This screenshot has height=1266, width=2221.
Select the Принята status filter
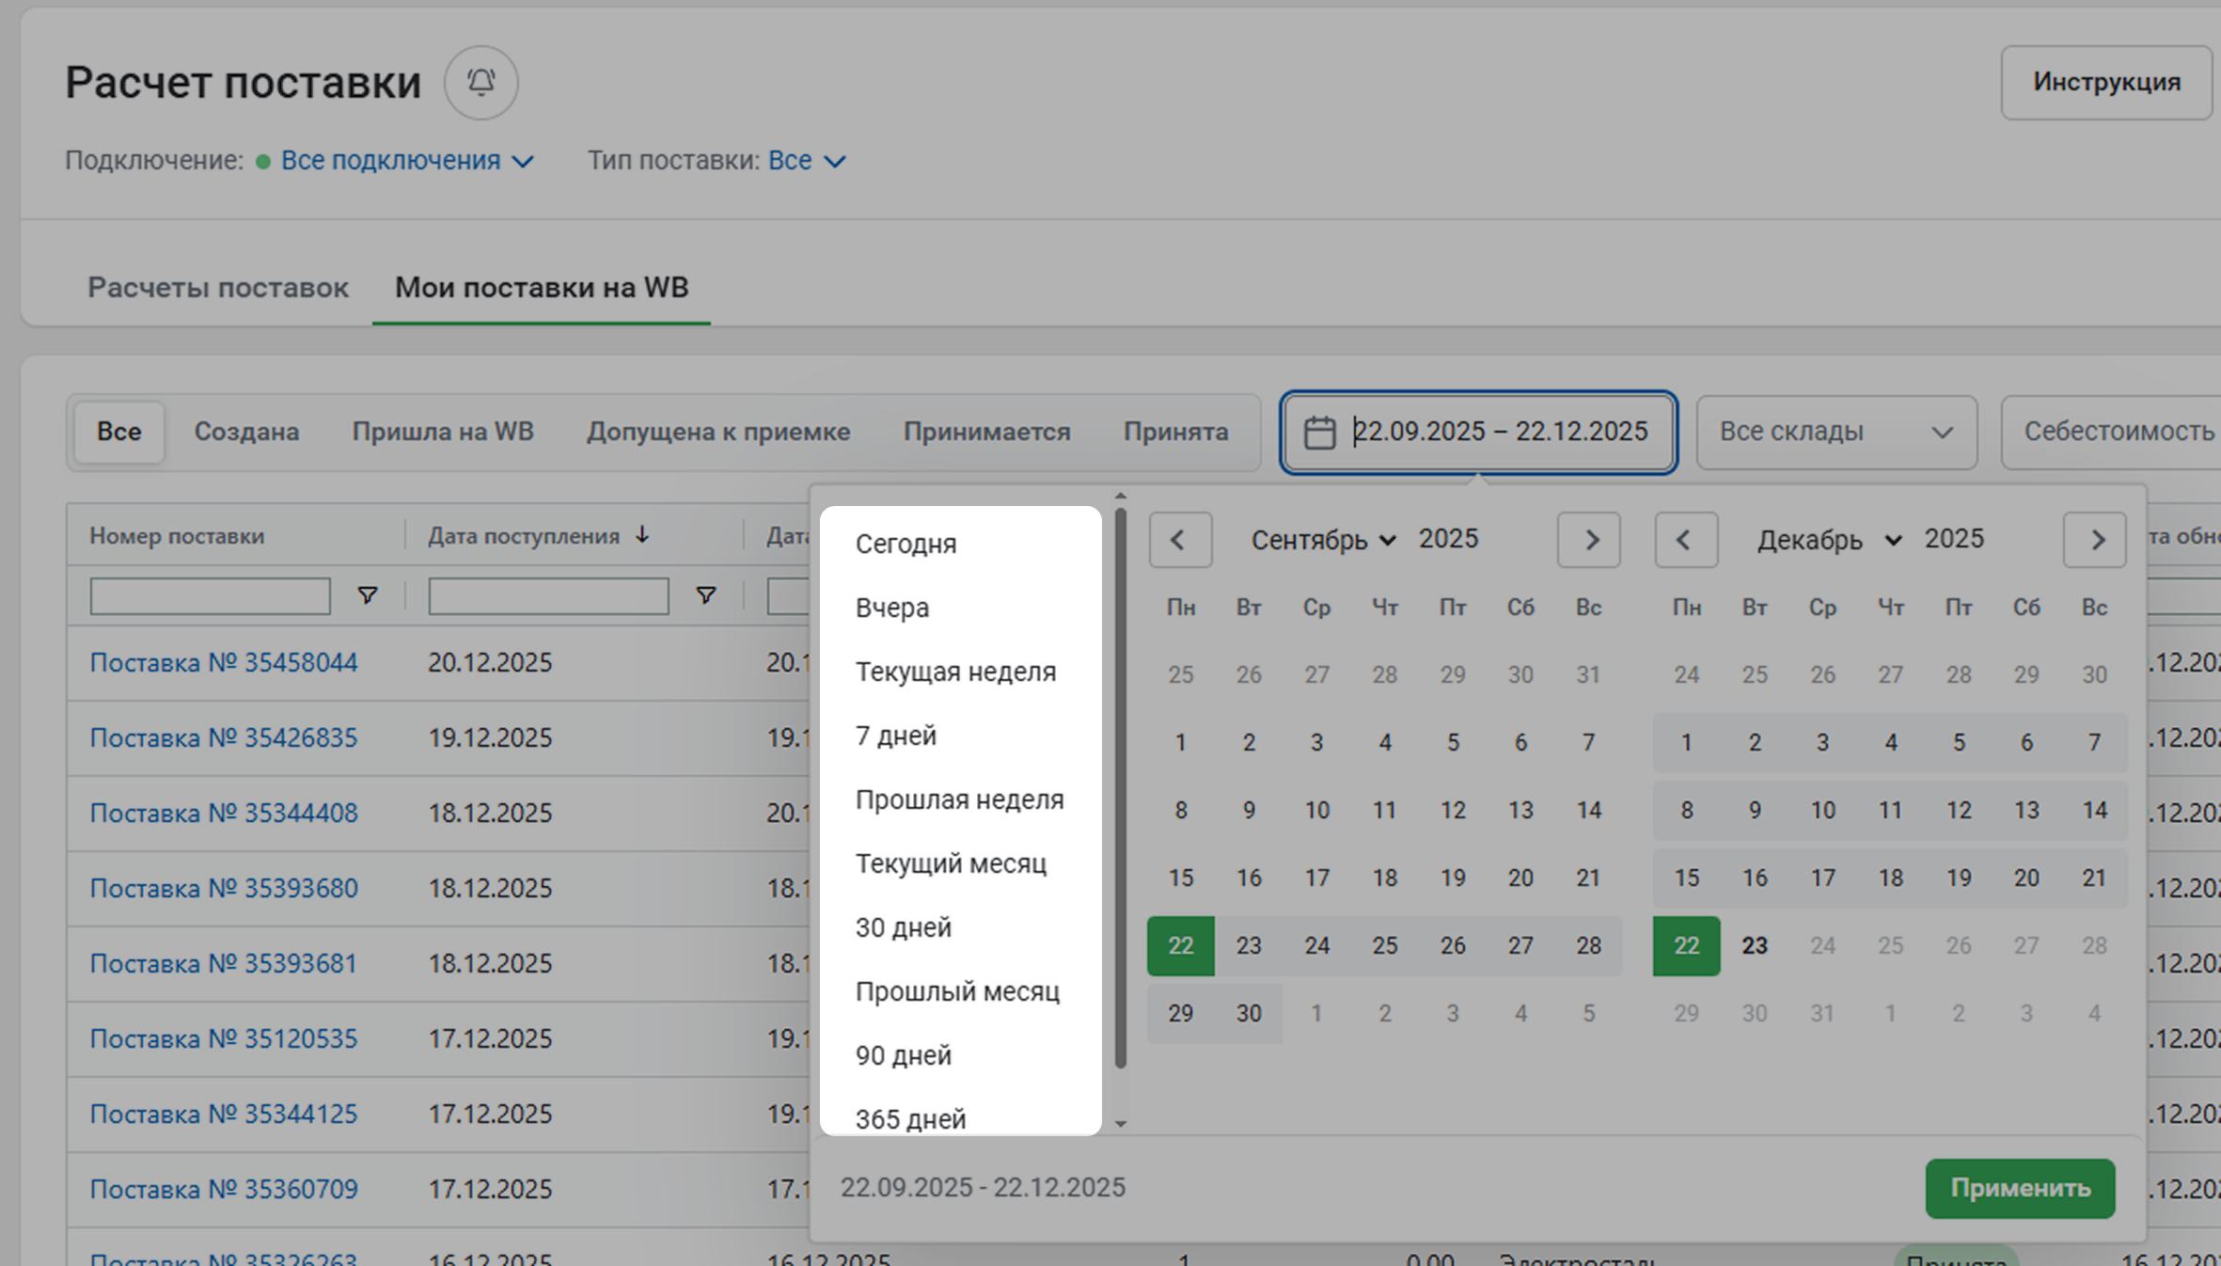point(1175,432)
